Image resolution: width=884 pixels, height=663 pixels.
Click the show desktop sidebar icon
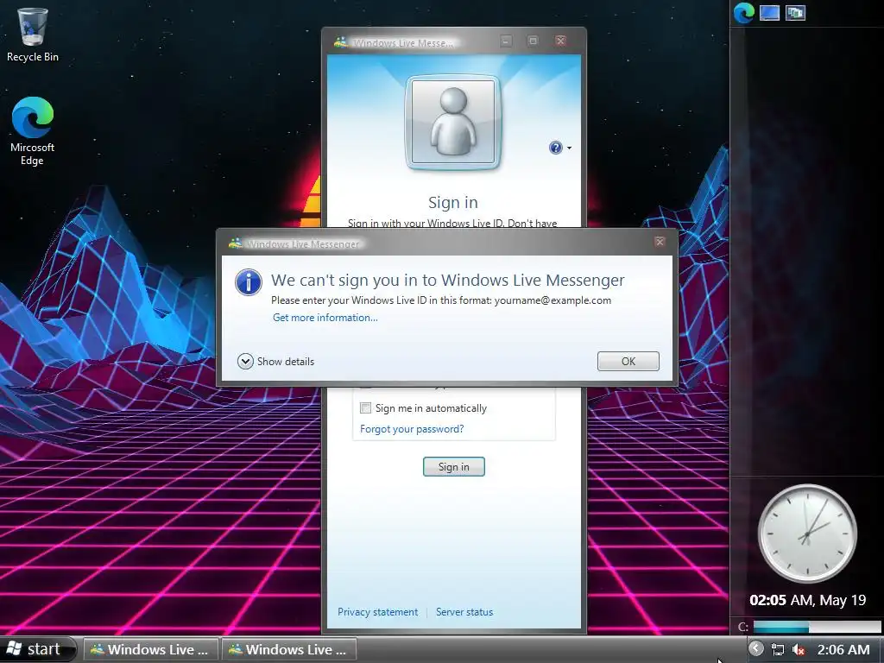pos(769,12)
